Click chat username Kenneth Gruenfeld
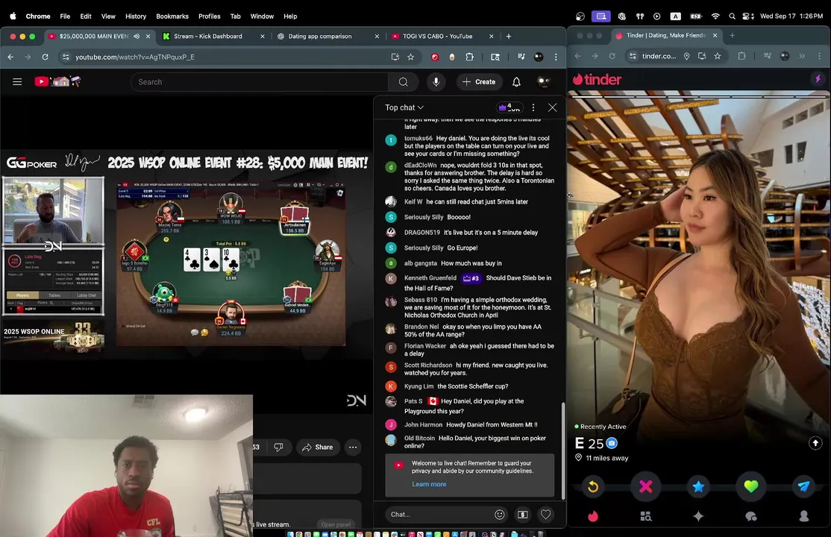 coord(430,277)
